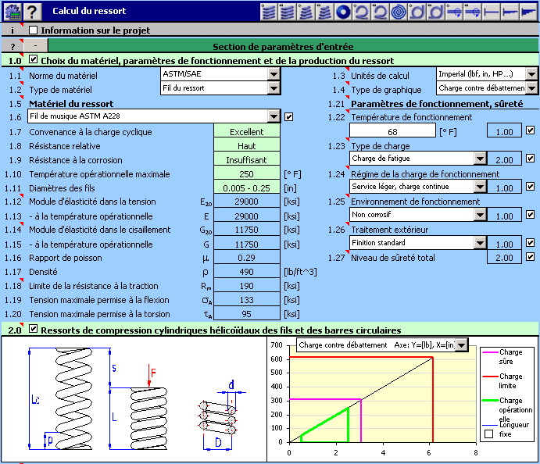
Task: Click the 'Calcul du ressort' title text
Action: coord(89,11)
